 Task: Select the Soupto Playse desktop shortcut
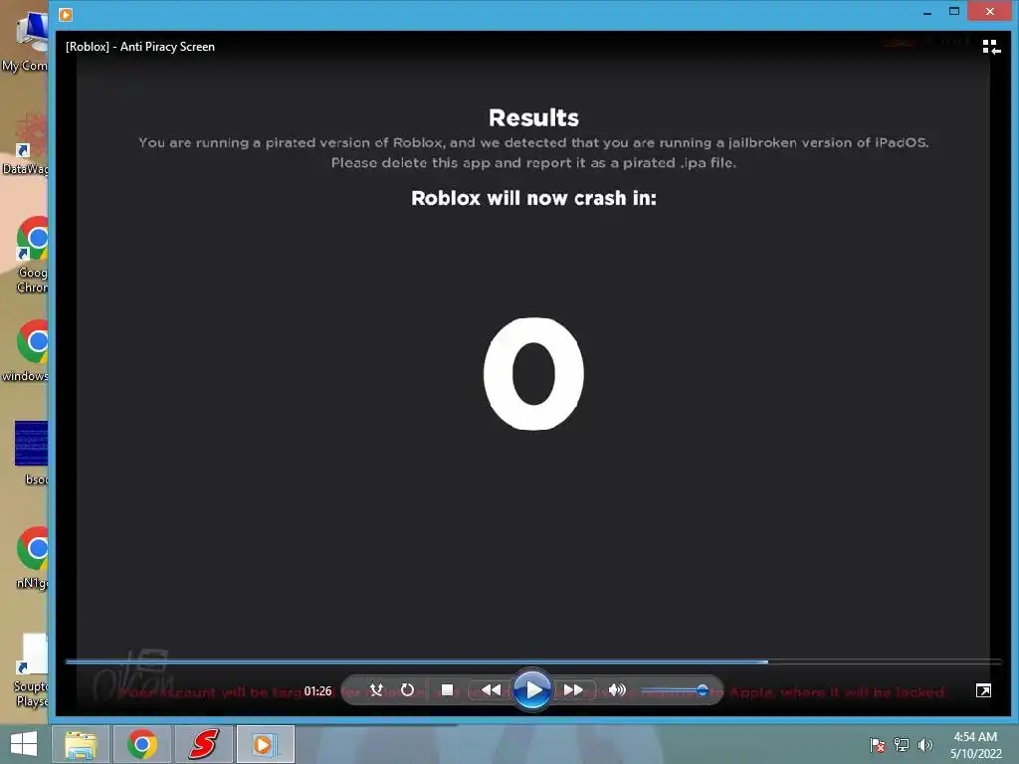click(x=30, y=669)
